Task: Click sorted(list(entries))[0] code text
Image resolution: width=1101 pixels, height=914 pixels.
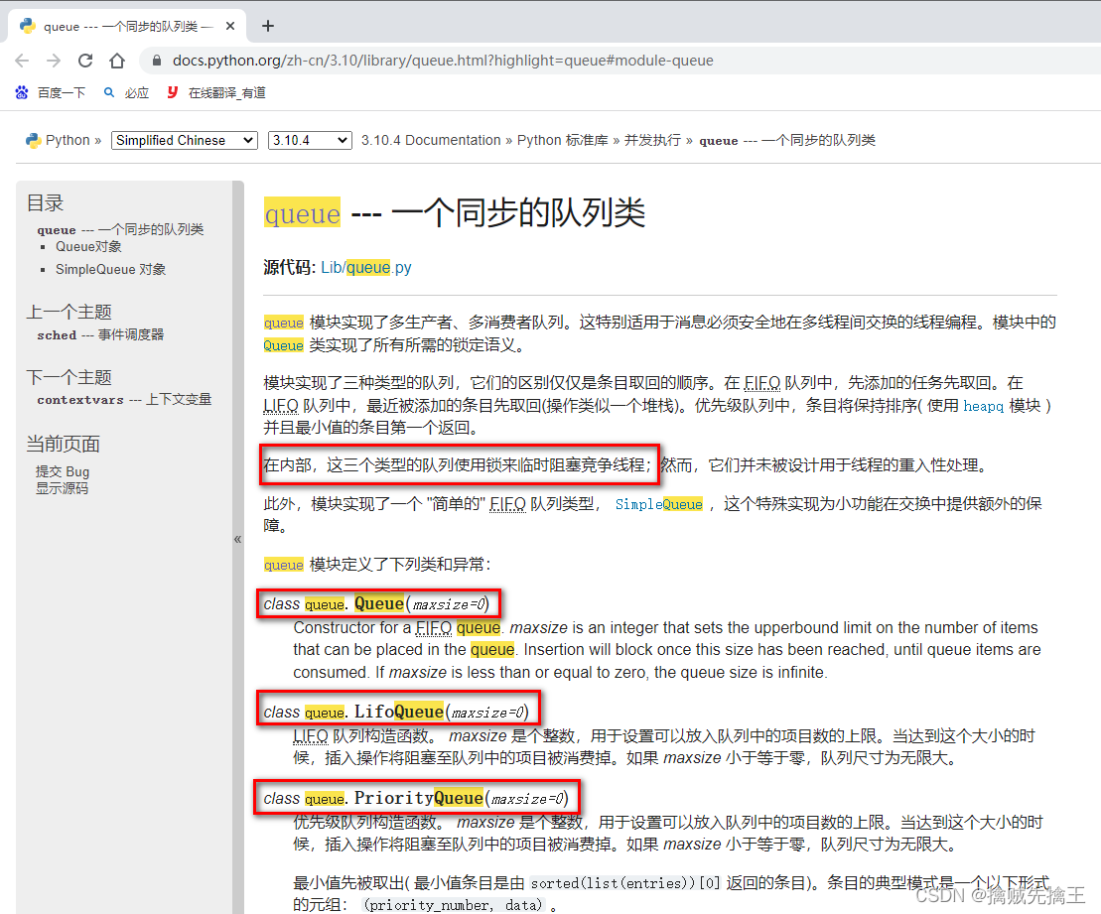Action: (625, 883)
